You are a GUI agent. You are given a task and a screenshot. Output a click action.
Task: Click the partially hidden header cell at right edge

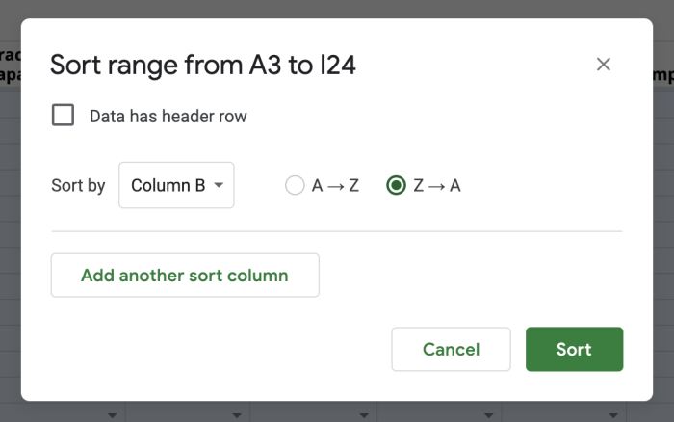click(661, 75)
